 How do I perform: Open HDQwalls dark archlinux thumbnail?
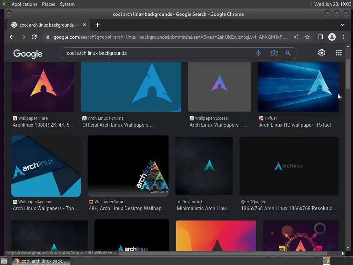pyautogui.click(x=289, y=166)
